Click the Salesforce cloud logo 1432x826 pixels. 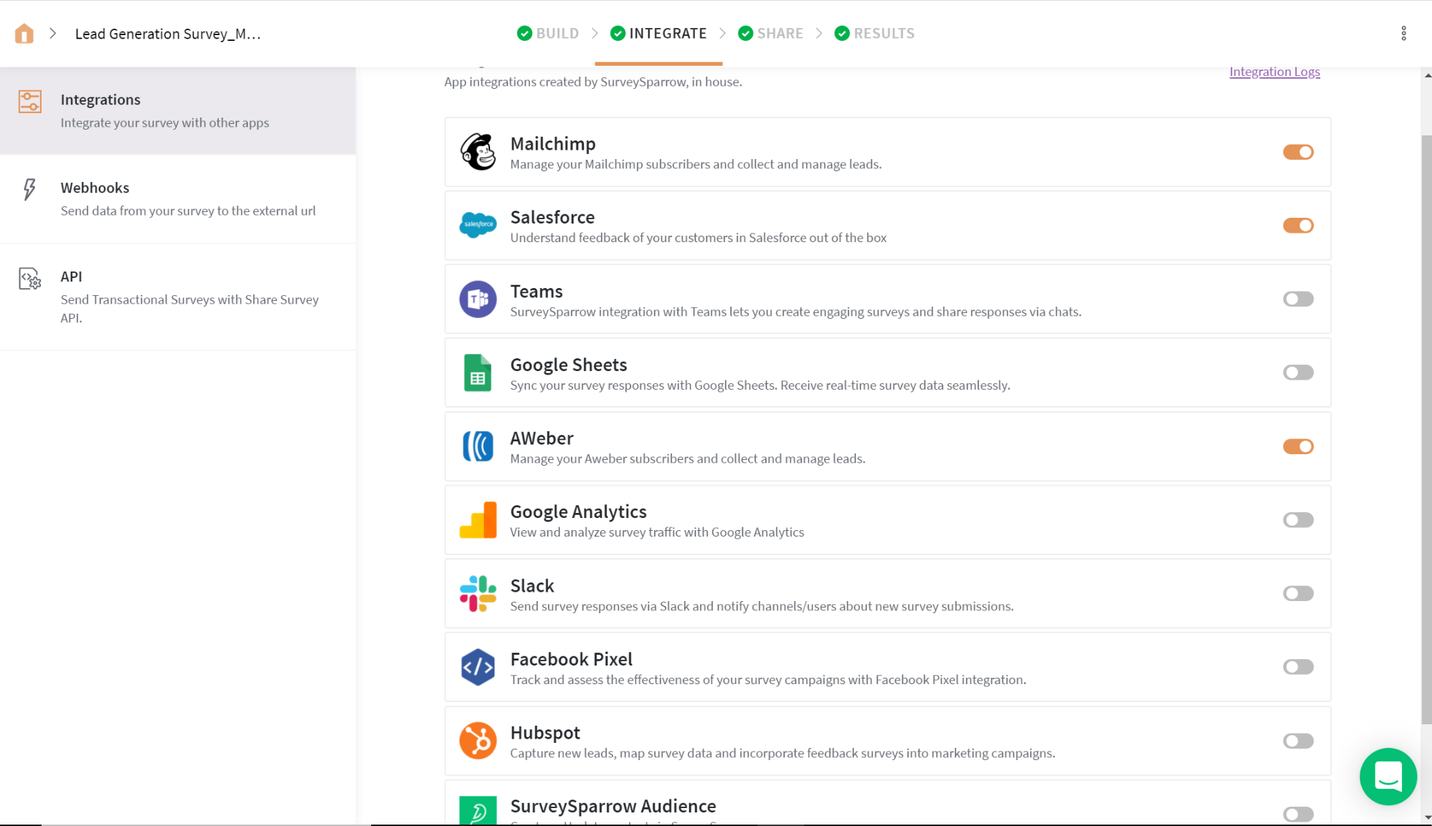click(478, 225)
